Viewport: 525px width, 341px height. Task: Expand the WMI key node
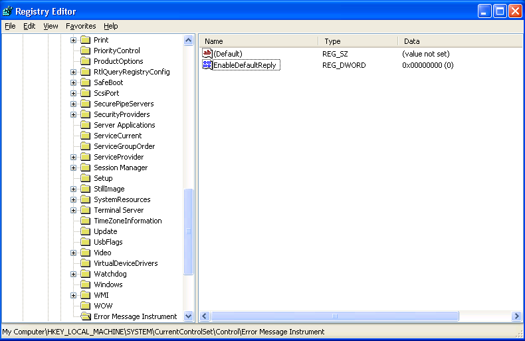[74, 295]
